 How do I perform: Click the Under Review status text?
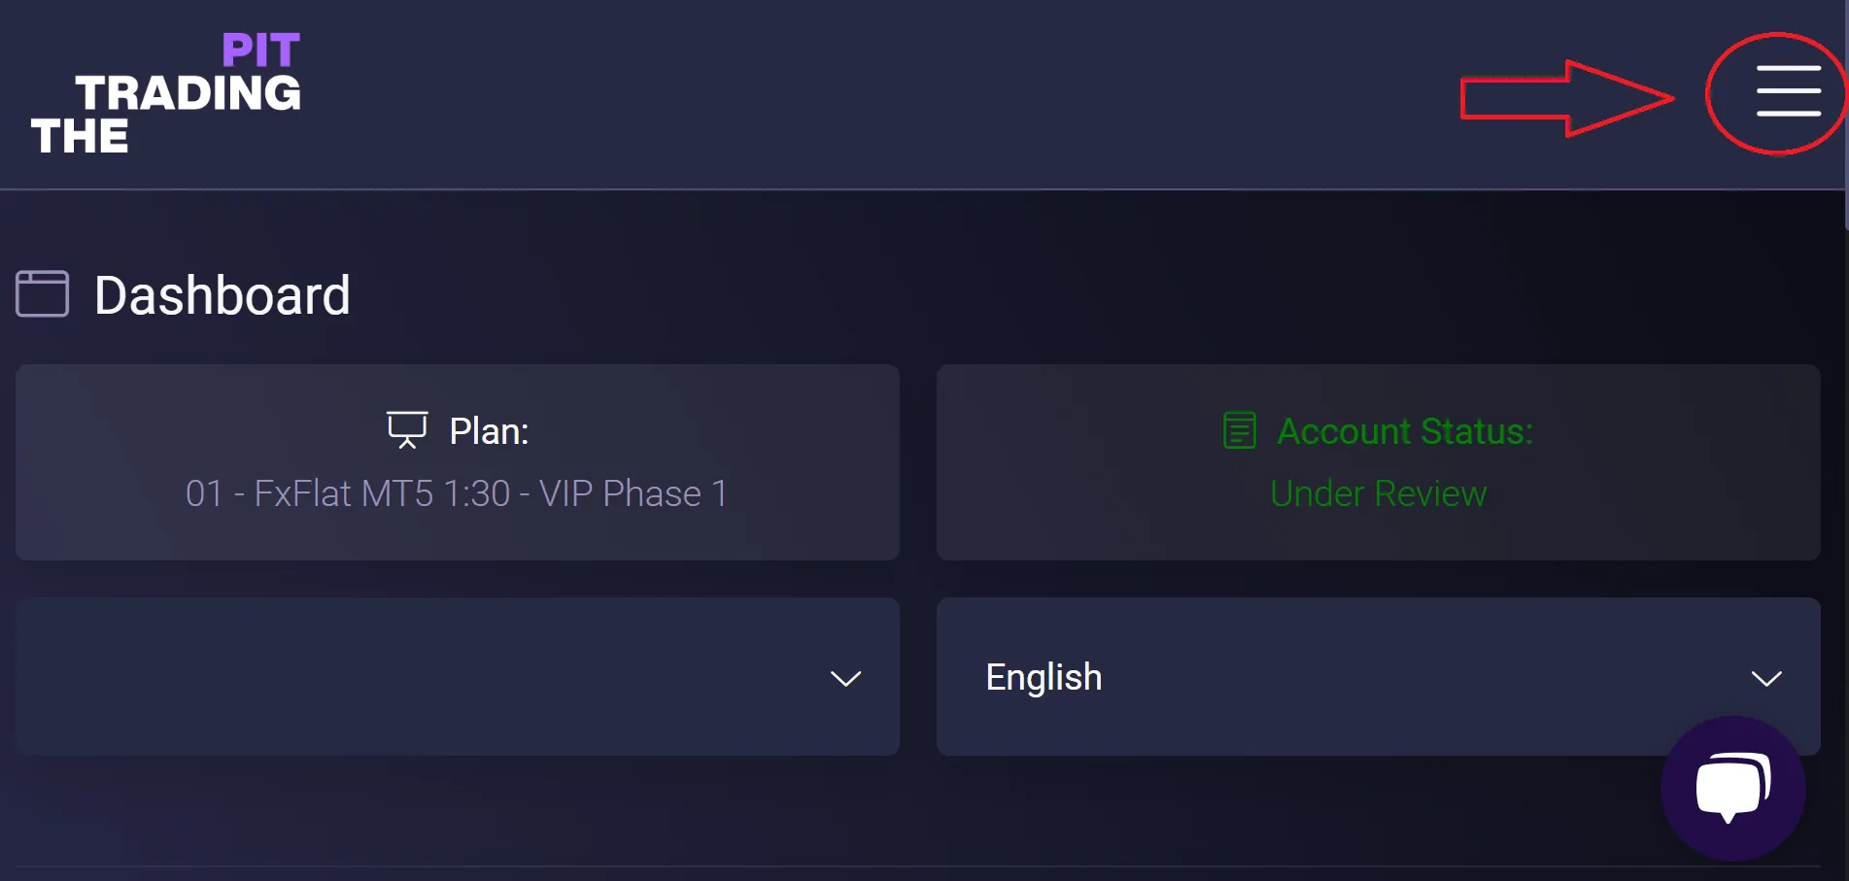1378,493
